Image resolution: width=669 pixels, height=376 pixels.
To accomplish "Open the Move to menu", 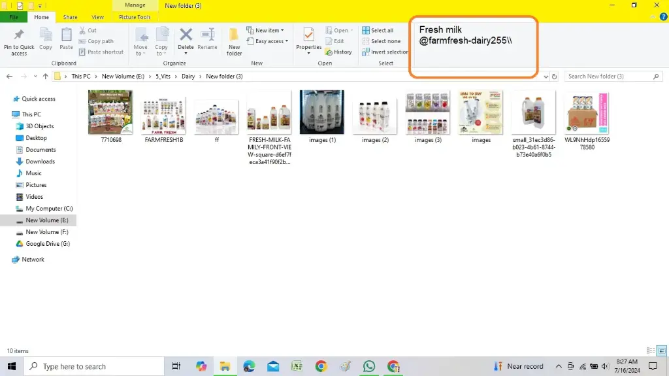I will coord(140,42).
